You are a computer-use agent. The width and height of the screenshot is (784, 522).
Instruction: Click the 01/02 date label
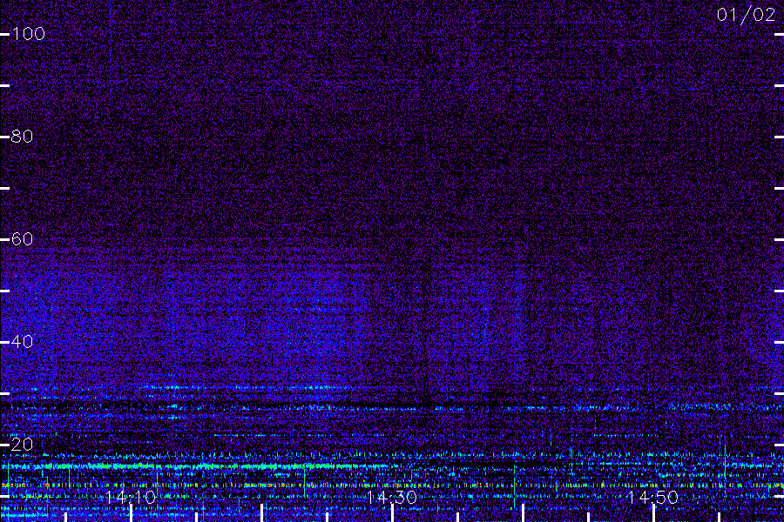coord(746,15)
